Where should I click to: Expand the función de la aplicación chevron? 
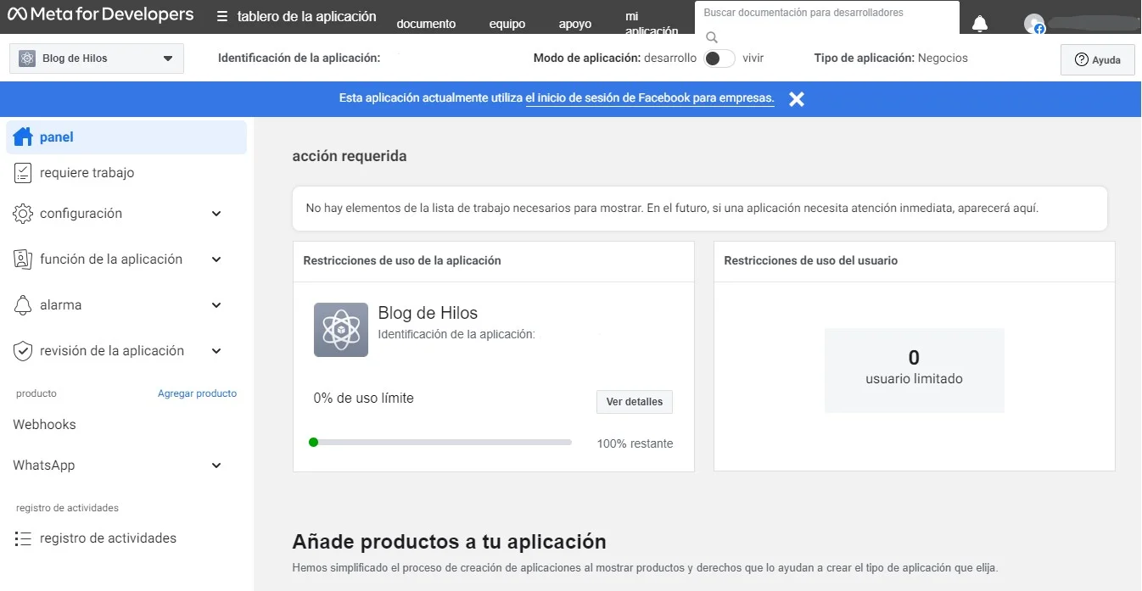pos(216,259)
